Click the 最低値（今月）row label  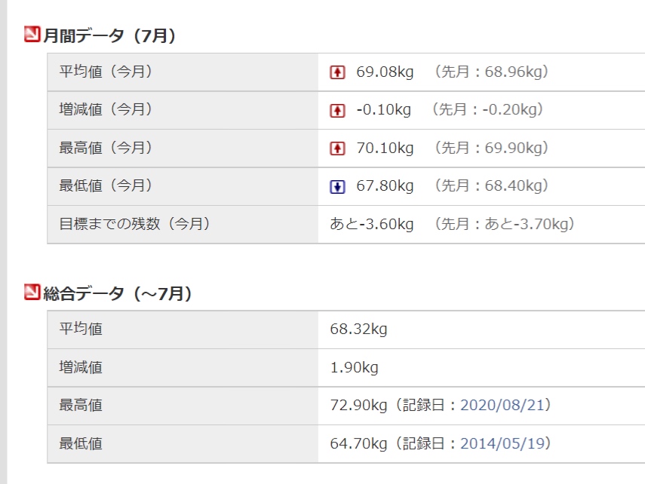point(106,185)
